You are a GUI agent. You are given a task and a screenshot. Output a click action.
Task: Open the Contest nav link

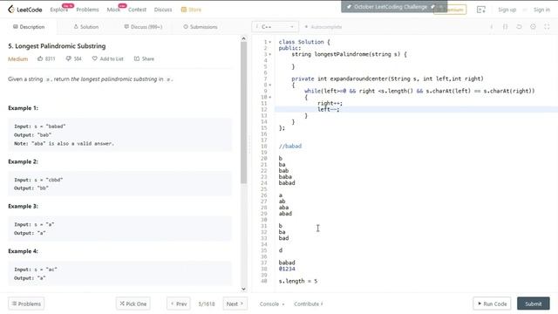point(137,10)
